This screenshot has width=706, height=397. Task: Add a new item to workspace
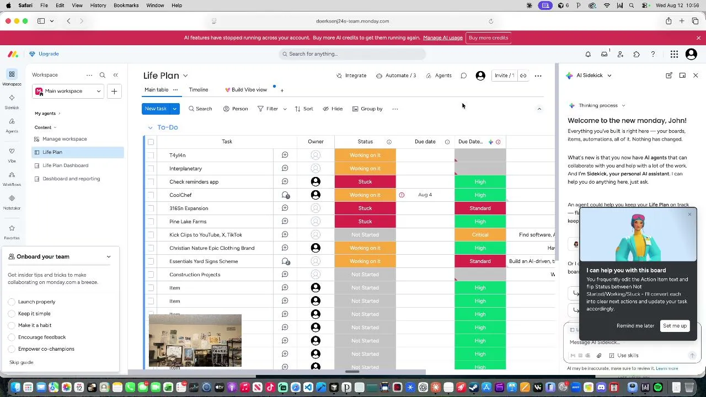(x=114, y=91)
